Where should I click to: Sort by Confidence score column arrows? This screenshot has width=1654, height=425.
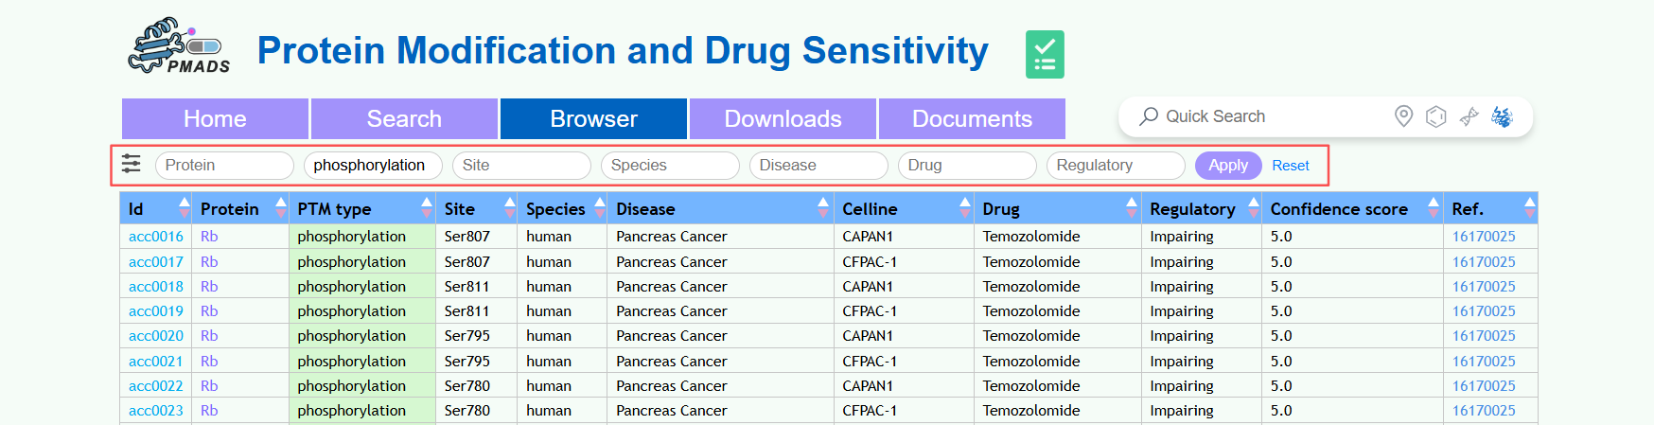(x=1434, y=208)
